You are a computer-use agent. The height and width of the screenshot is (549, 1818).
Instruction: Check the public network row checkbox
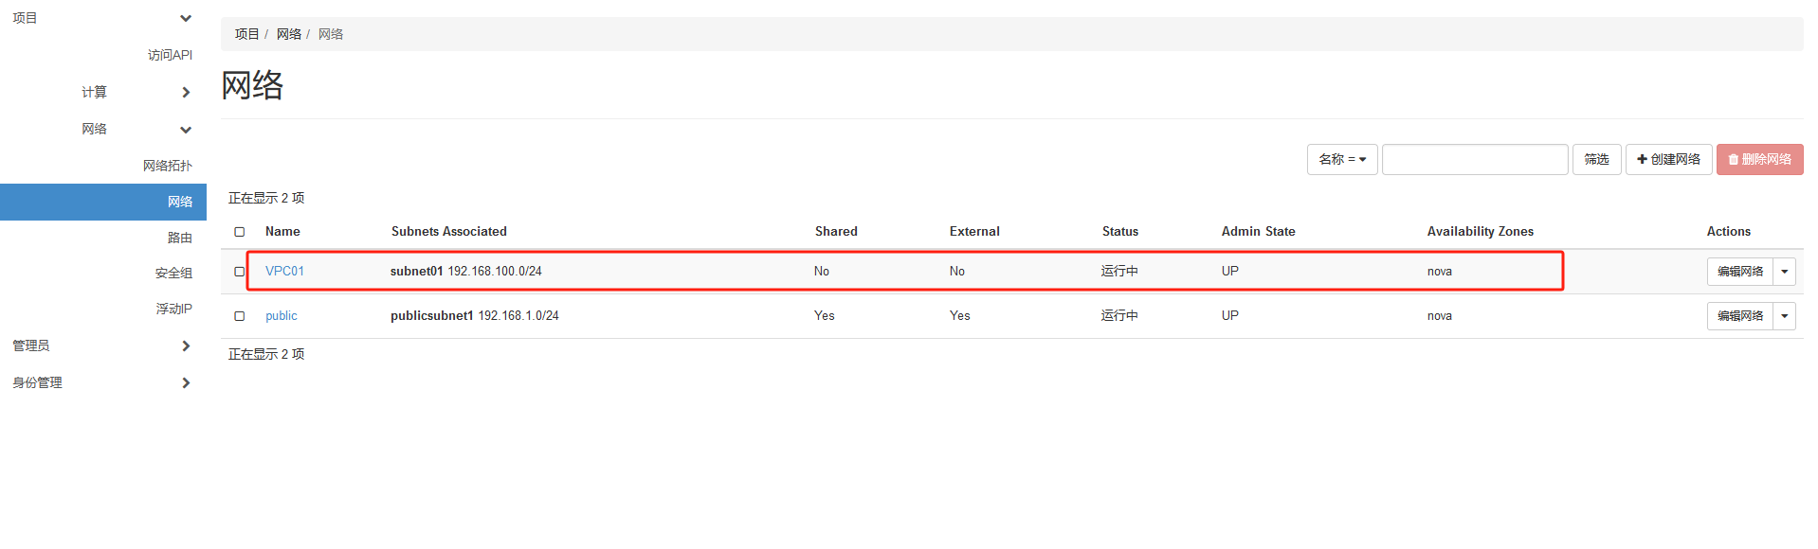click(240, 316)
